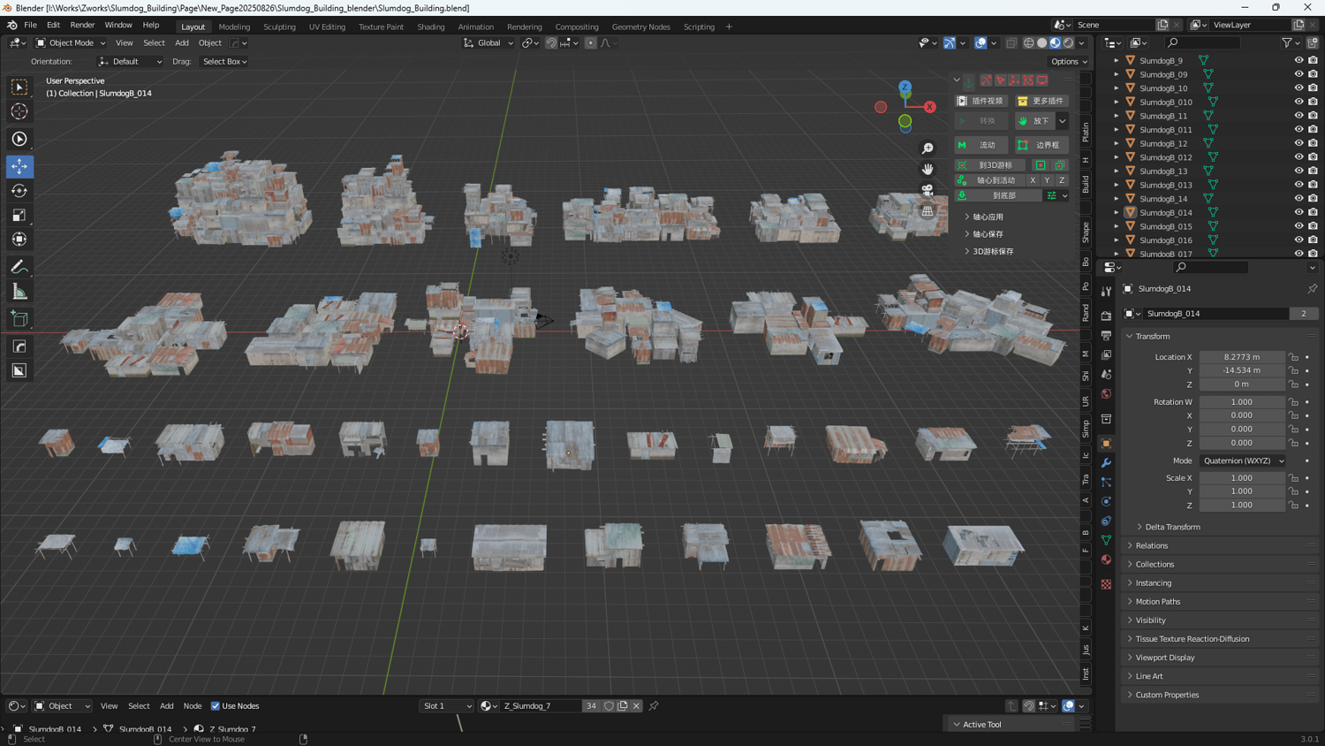Click the pan view hand icon
The height and width of the screenshot is (746, 1325).
(927, 169)
